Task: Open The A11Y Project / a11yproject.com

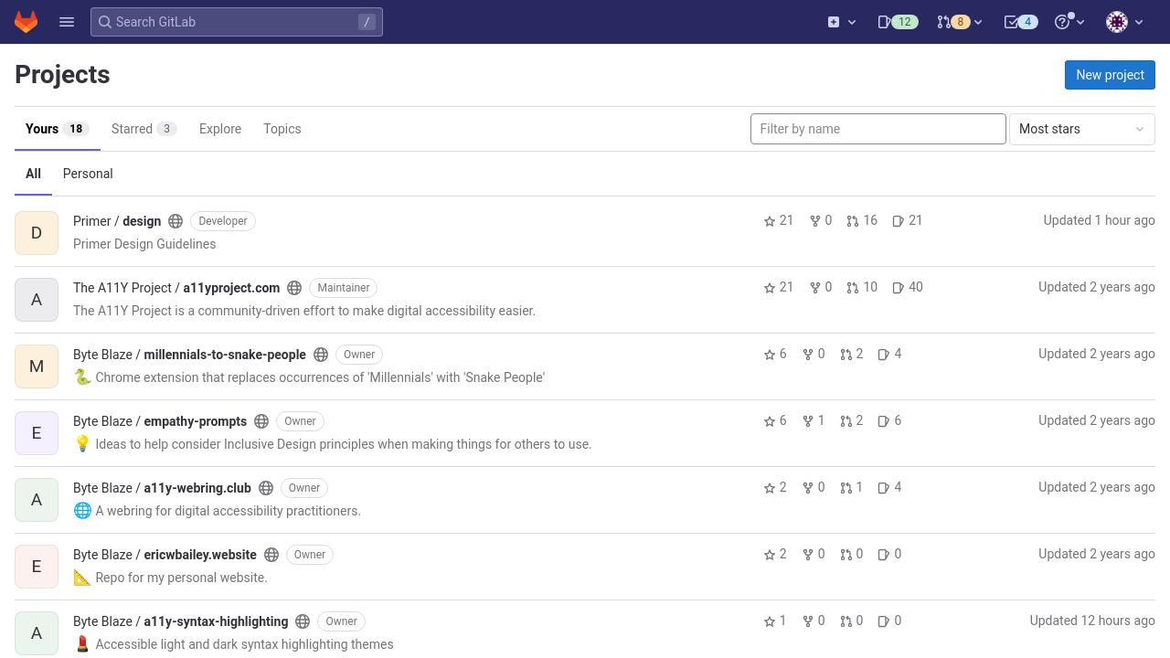Action: [x=176, y=288]
